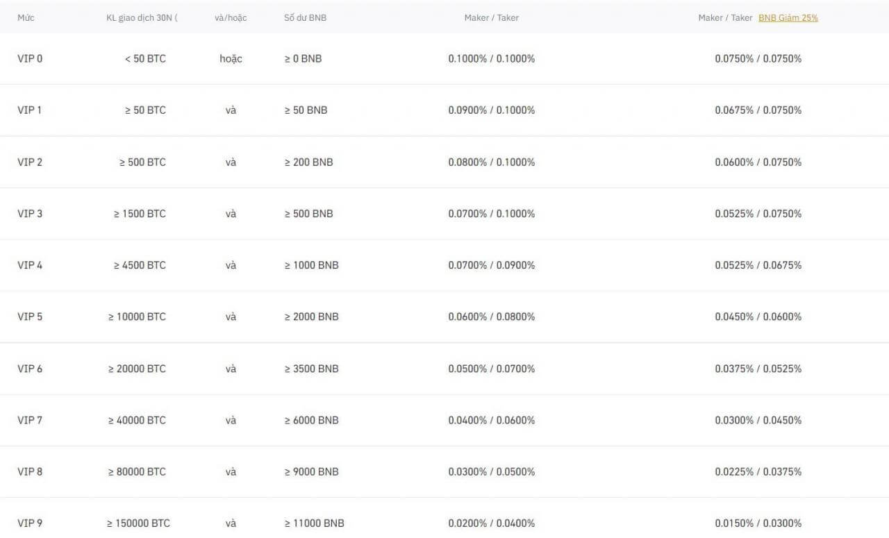The height and width of the screenshot is (538, 889).
Task: Select the VIP 5 level label
Action: coord(30,317)
